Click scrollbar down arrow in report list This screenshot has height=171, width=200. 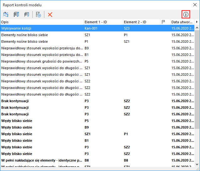click(197, 164)
